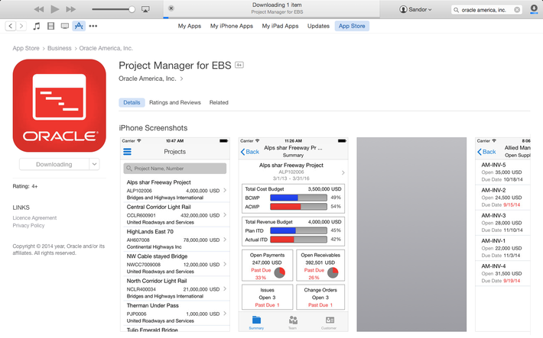Open the My iPad Apps tab
The height and width of the screenshot is (338, 543).
[280, 26]
